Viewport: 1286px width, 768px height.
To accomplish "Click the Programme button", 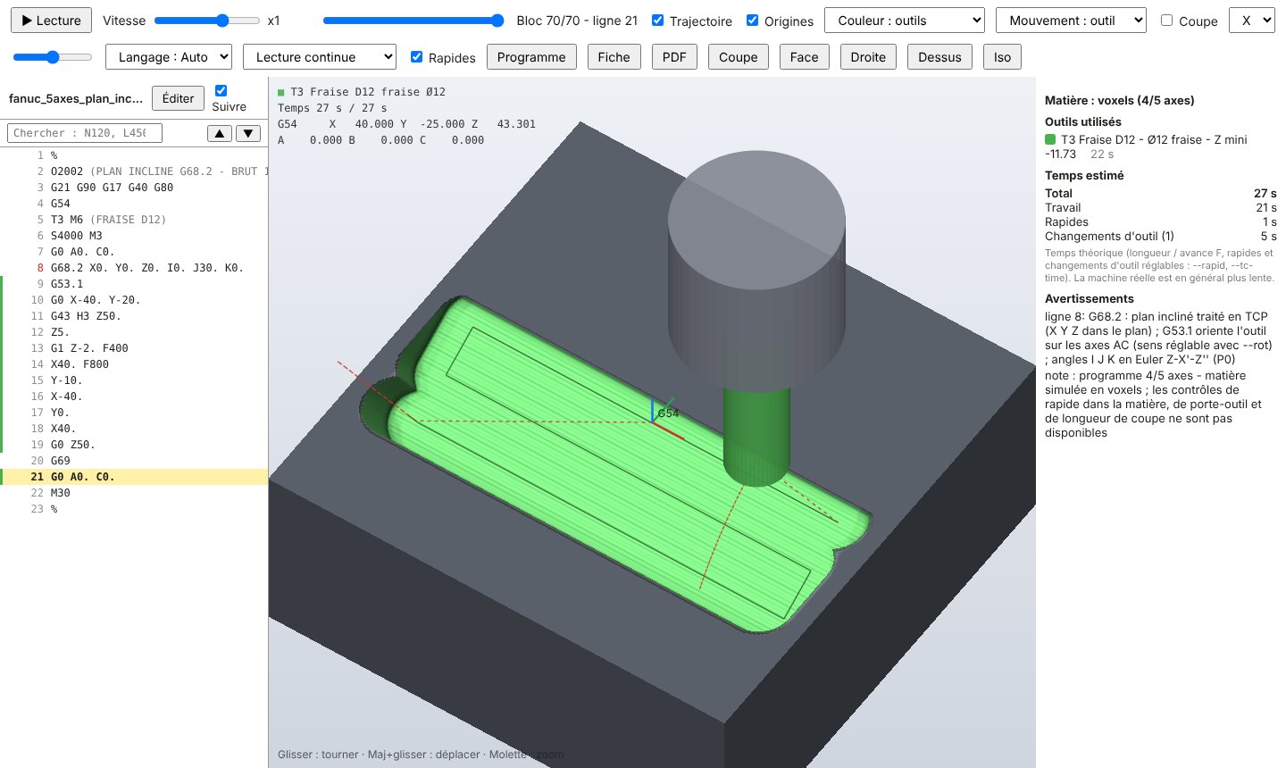I will (x=531, y=56).
